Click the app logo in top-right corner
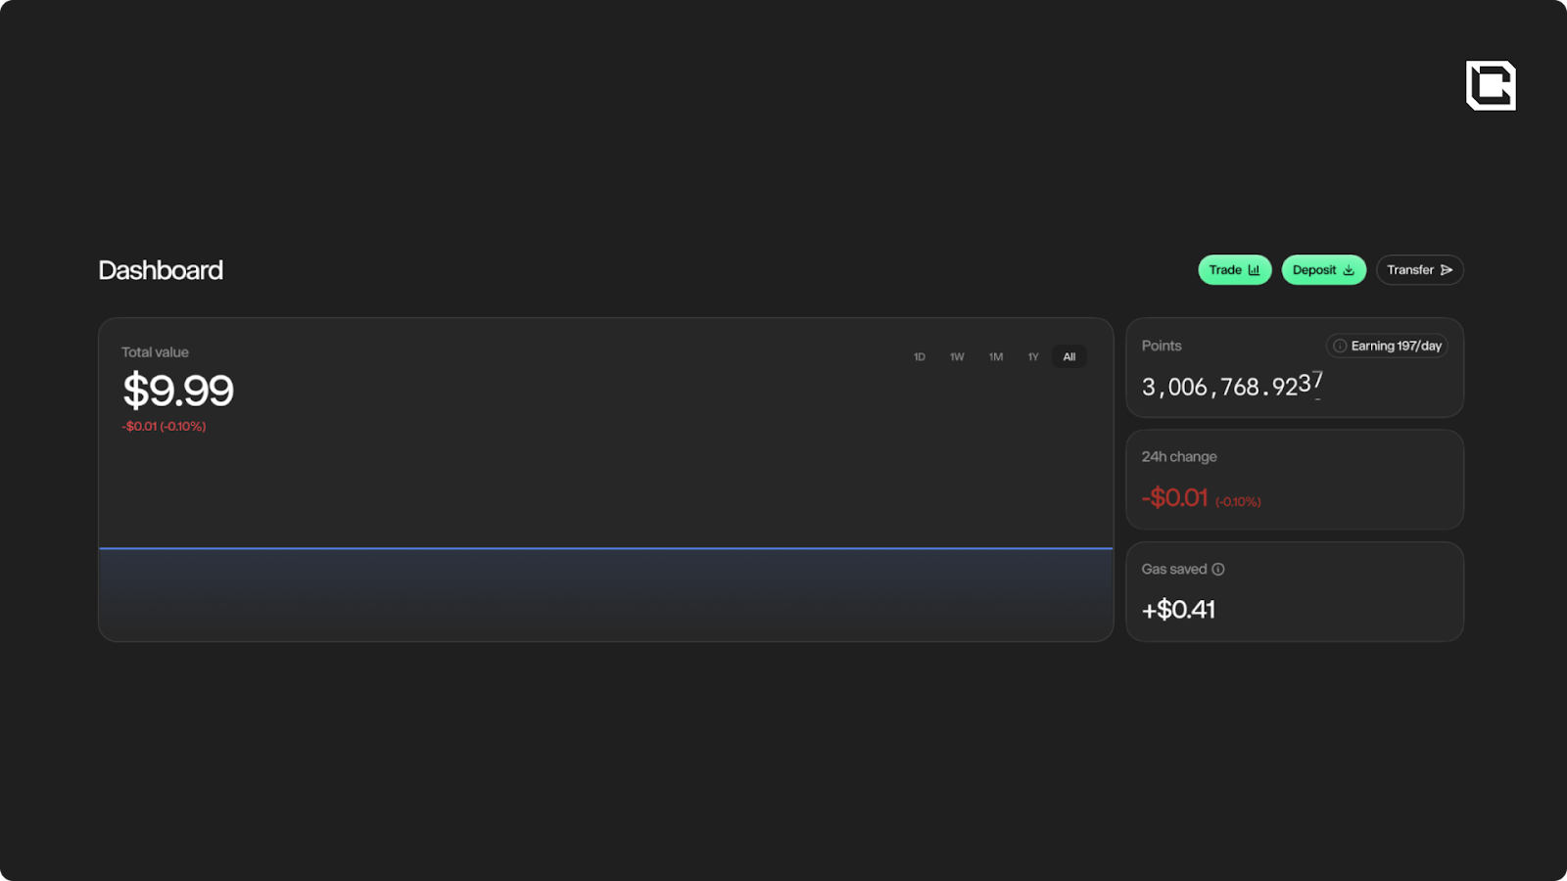1567x881 pixels. [1491, 85]
